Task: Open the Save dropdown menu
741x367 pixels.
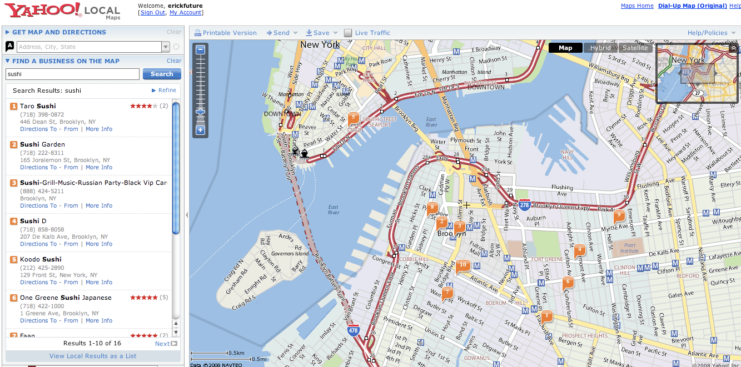Action: pos(321,33)
